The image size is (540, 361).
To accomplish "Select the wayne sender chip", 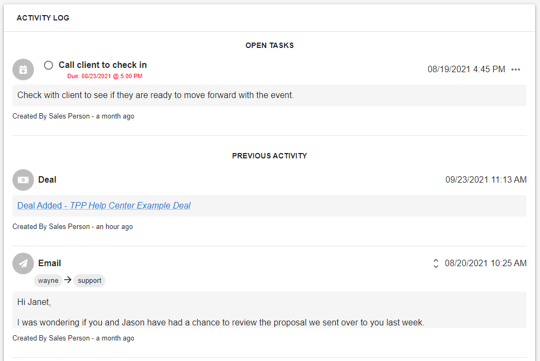I will click(48, 280).
